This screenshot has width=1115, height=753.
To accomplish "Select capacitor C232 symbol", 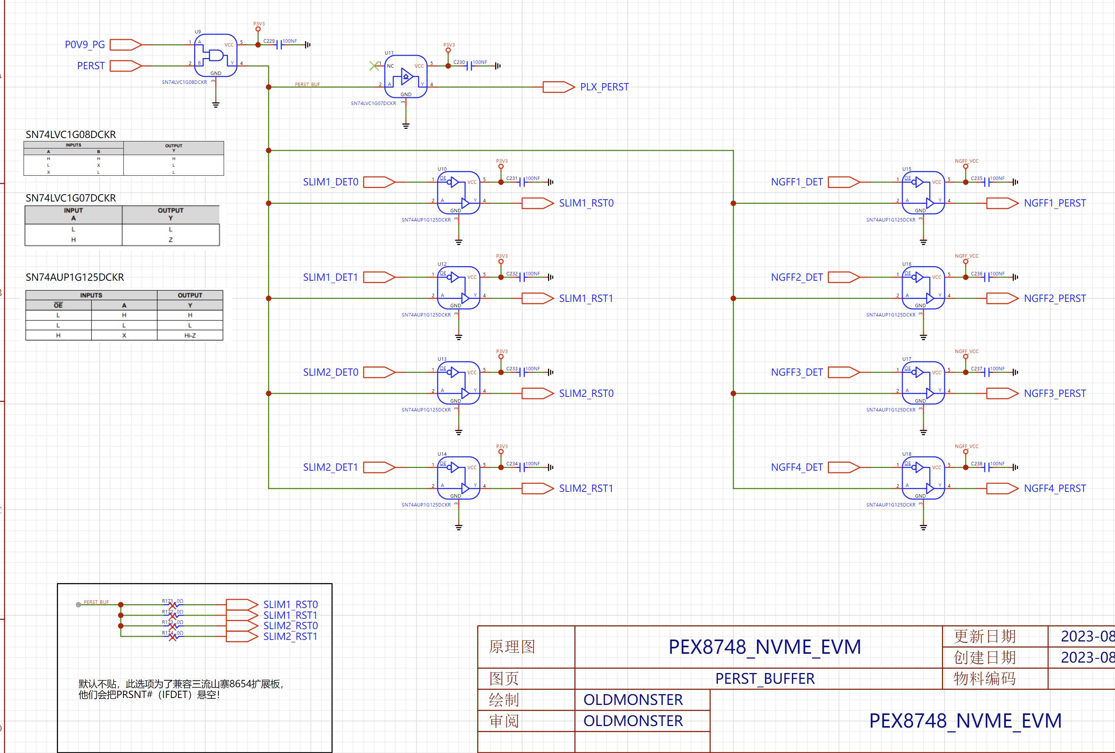I will (x=523, y=277).
